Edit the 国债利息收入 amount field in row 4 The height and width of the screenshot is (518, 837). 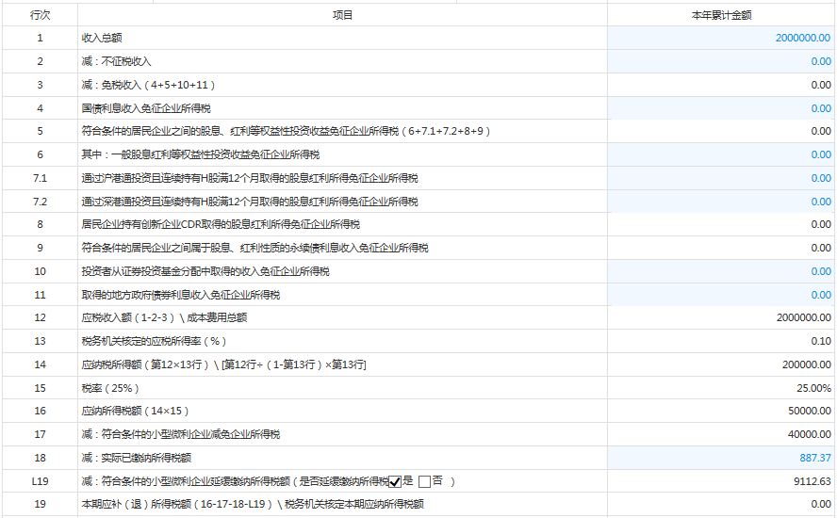click(721, 108)
